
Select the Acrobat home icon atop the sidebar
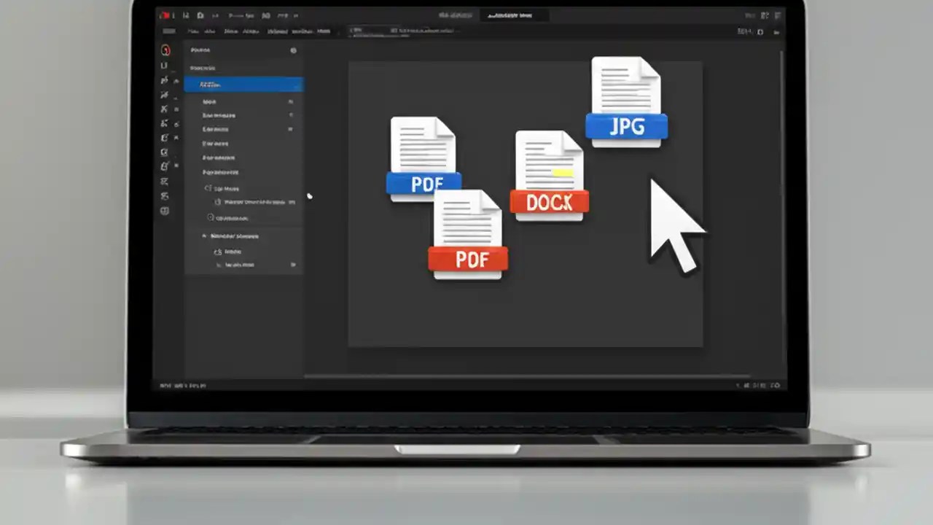point(165,50)
